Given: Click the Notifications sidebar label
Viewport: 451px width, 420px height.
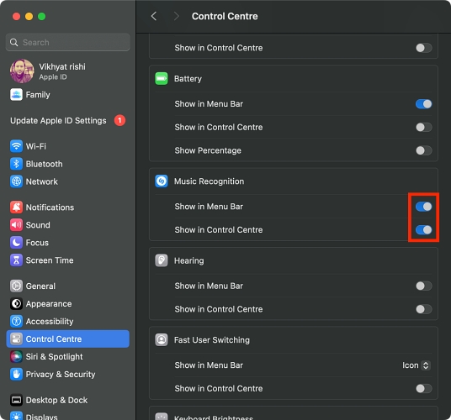Looking at the screenshot, I should [x=50, y=207].
